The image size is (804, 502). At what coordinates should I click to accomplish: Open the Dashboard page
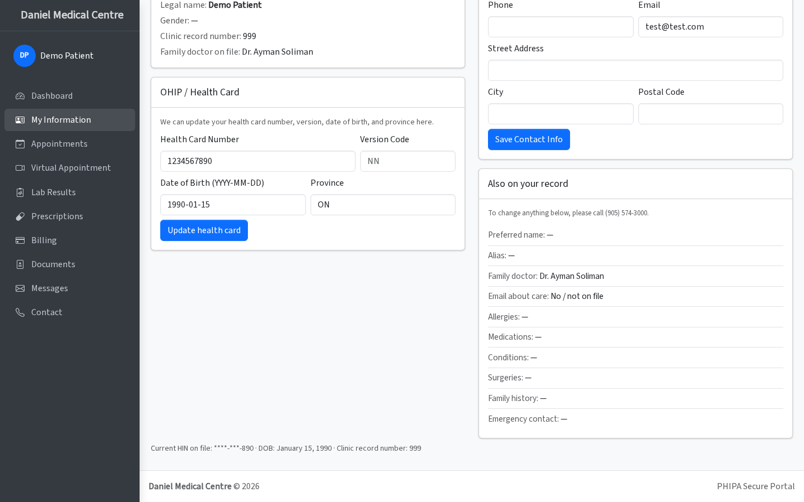70,96
